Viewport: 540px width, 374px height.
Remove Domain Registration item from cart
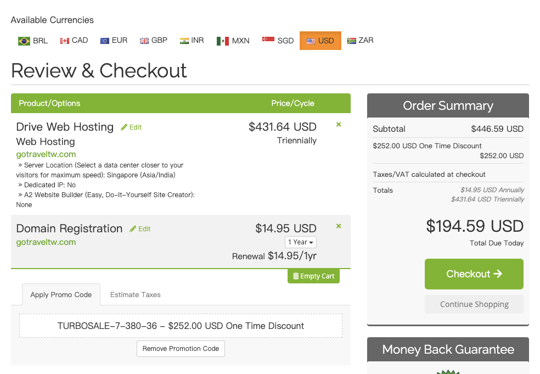(x=339, y=226)
